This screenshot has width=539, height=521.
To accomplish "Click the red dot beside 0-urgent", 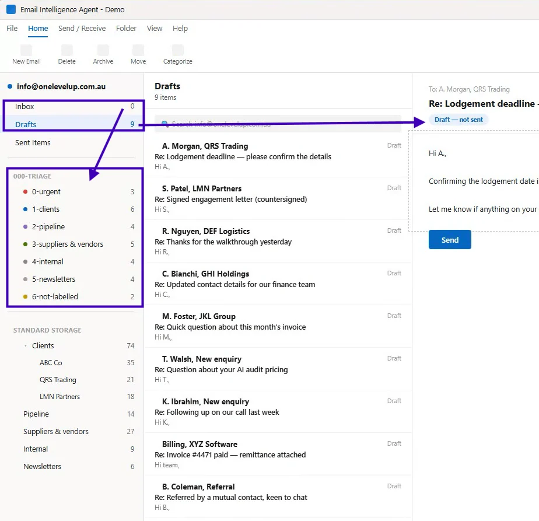I will pos(25,191).
